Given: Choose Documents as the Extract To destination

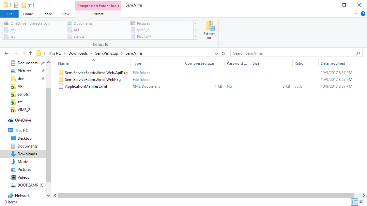Looking at the screenshot, I should pos(83,23).
